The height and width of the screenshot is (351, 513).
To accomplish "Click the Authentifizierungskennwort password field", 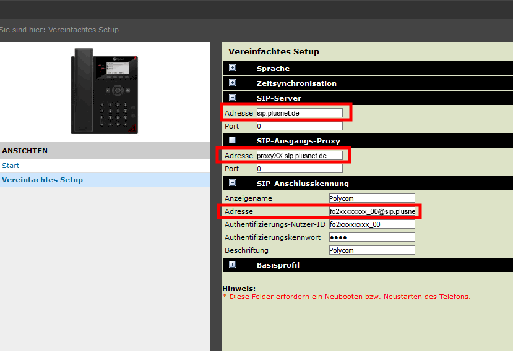I will click(372, 237).
